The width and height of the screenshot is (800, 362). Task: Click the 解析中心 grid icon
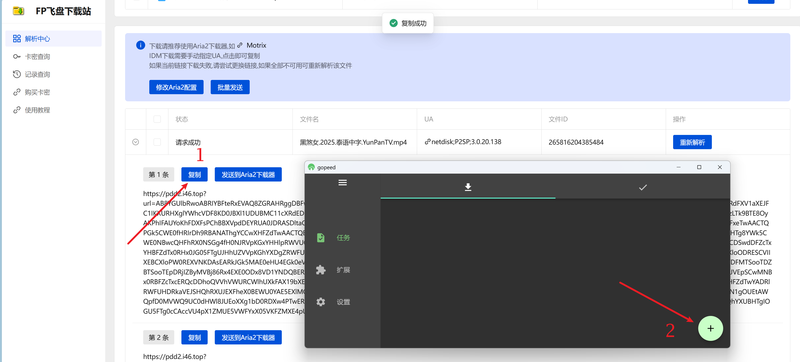pyautogui.click(x=17, y=38)
